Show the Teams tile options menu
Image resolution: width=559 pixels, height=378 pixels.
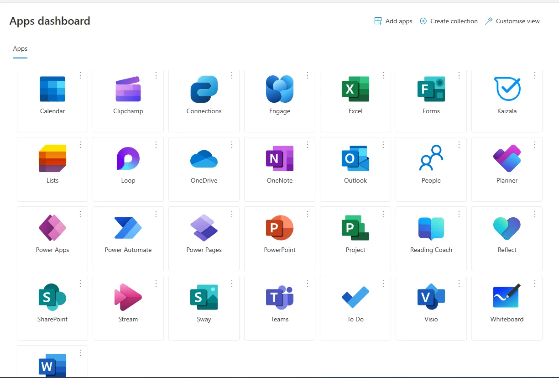pyautogui.click(x=308, y=283)
